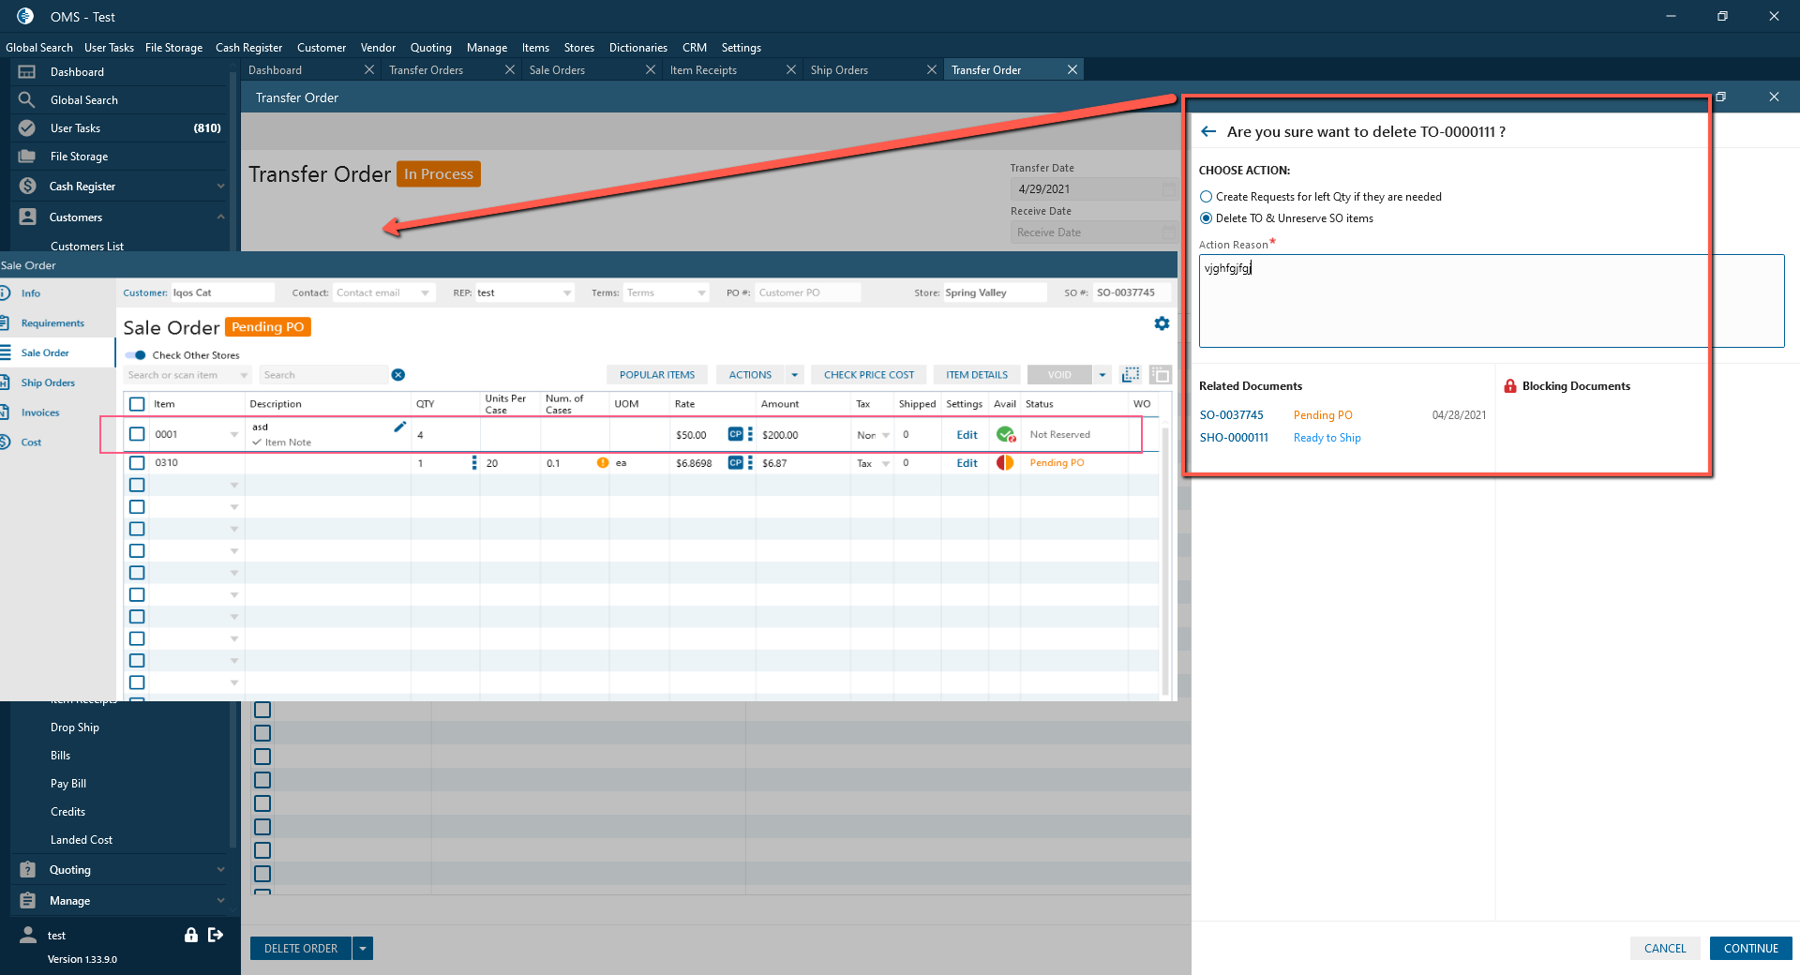This screenshot has width=1800, height=975.
Task: Click the CONTINUE button
Action: tap(1751, 949)
